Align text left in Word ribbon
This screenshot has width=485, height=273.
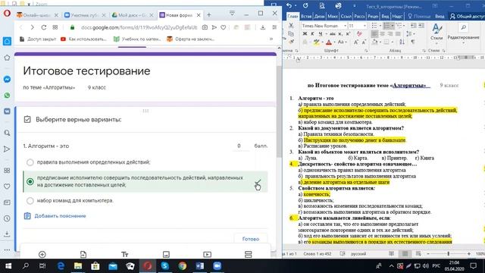pos(374,33)
